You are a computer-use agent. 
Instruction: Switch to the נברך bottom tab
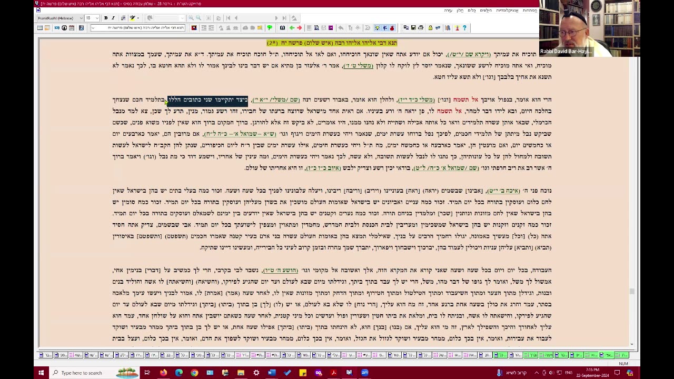[x=530, y=355]
